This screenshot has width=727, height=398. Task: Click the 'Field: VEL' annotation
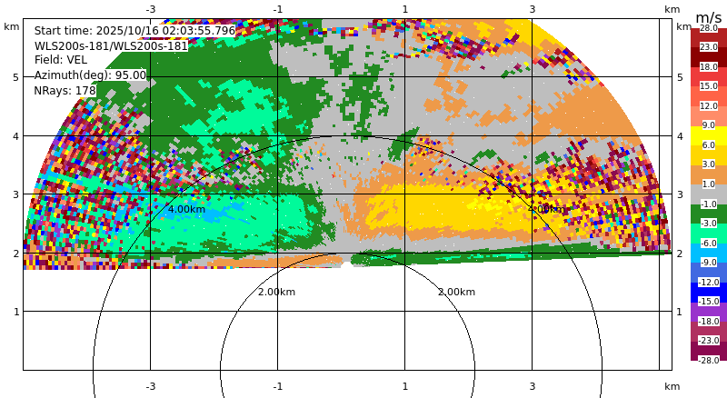(x=61, y=60)
